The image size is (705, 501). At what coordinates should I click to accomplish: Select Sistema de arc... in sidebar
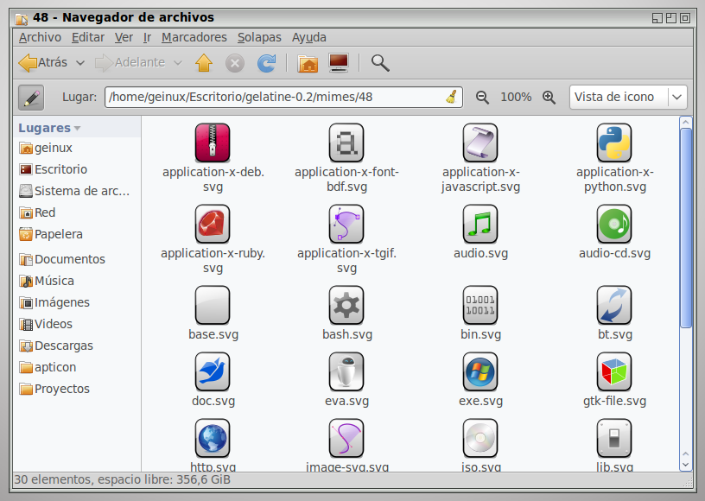(74, 191)
